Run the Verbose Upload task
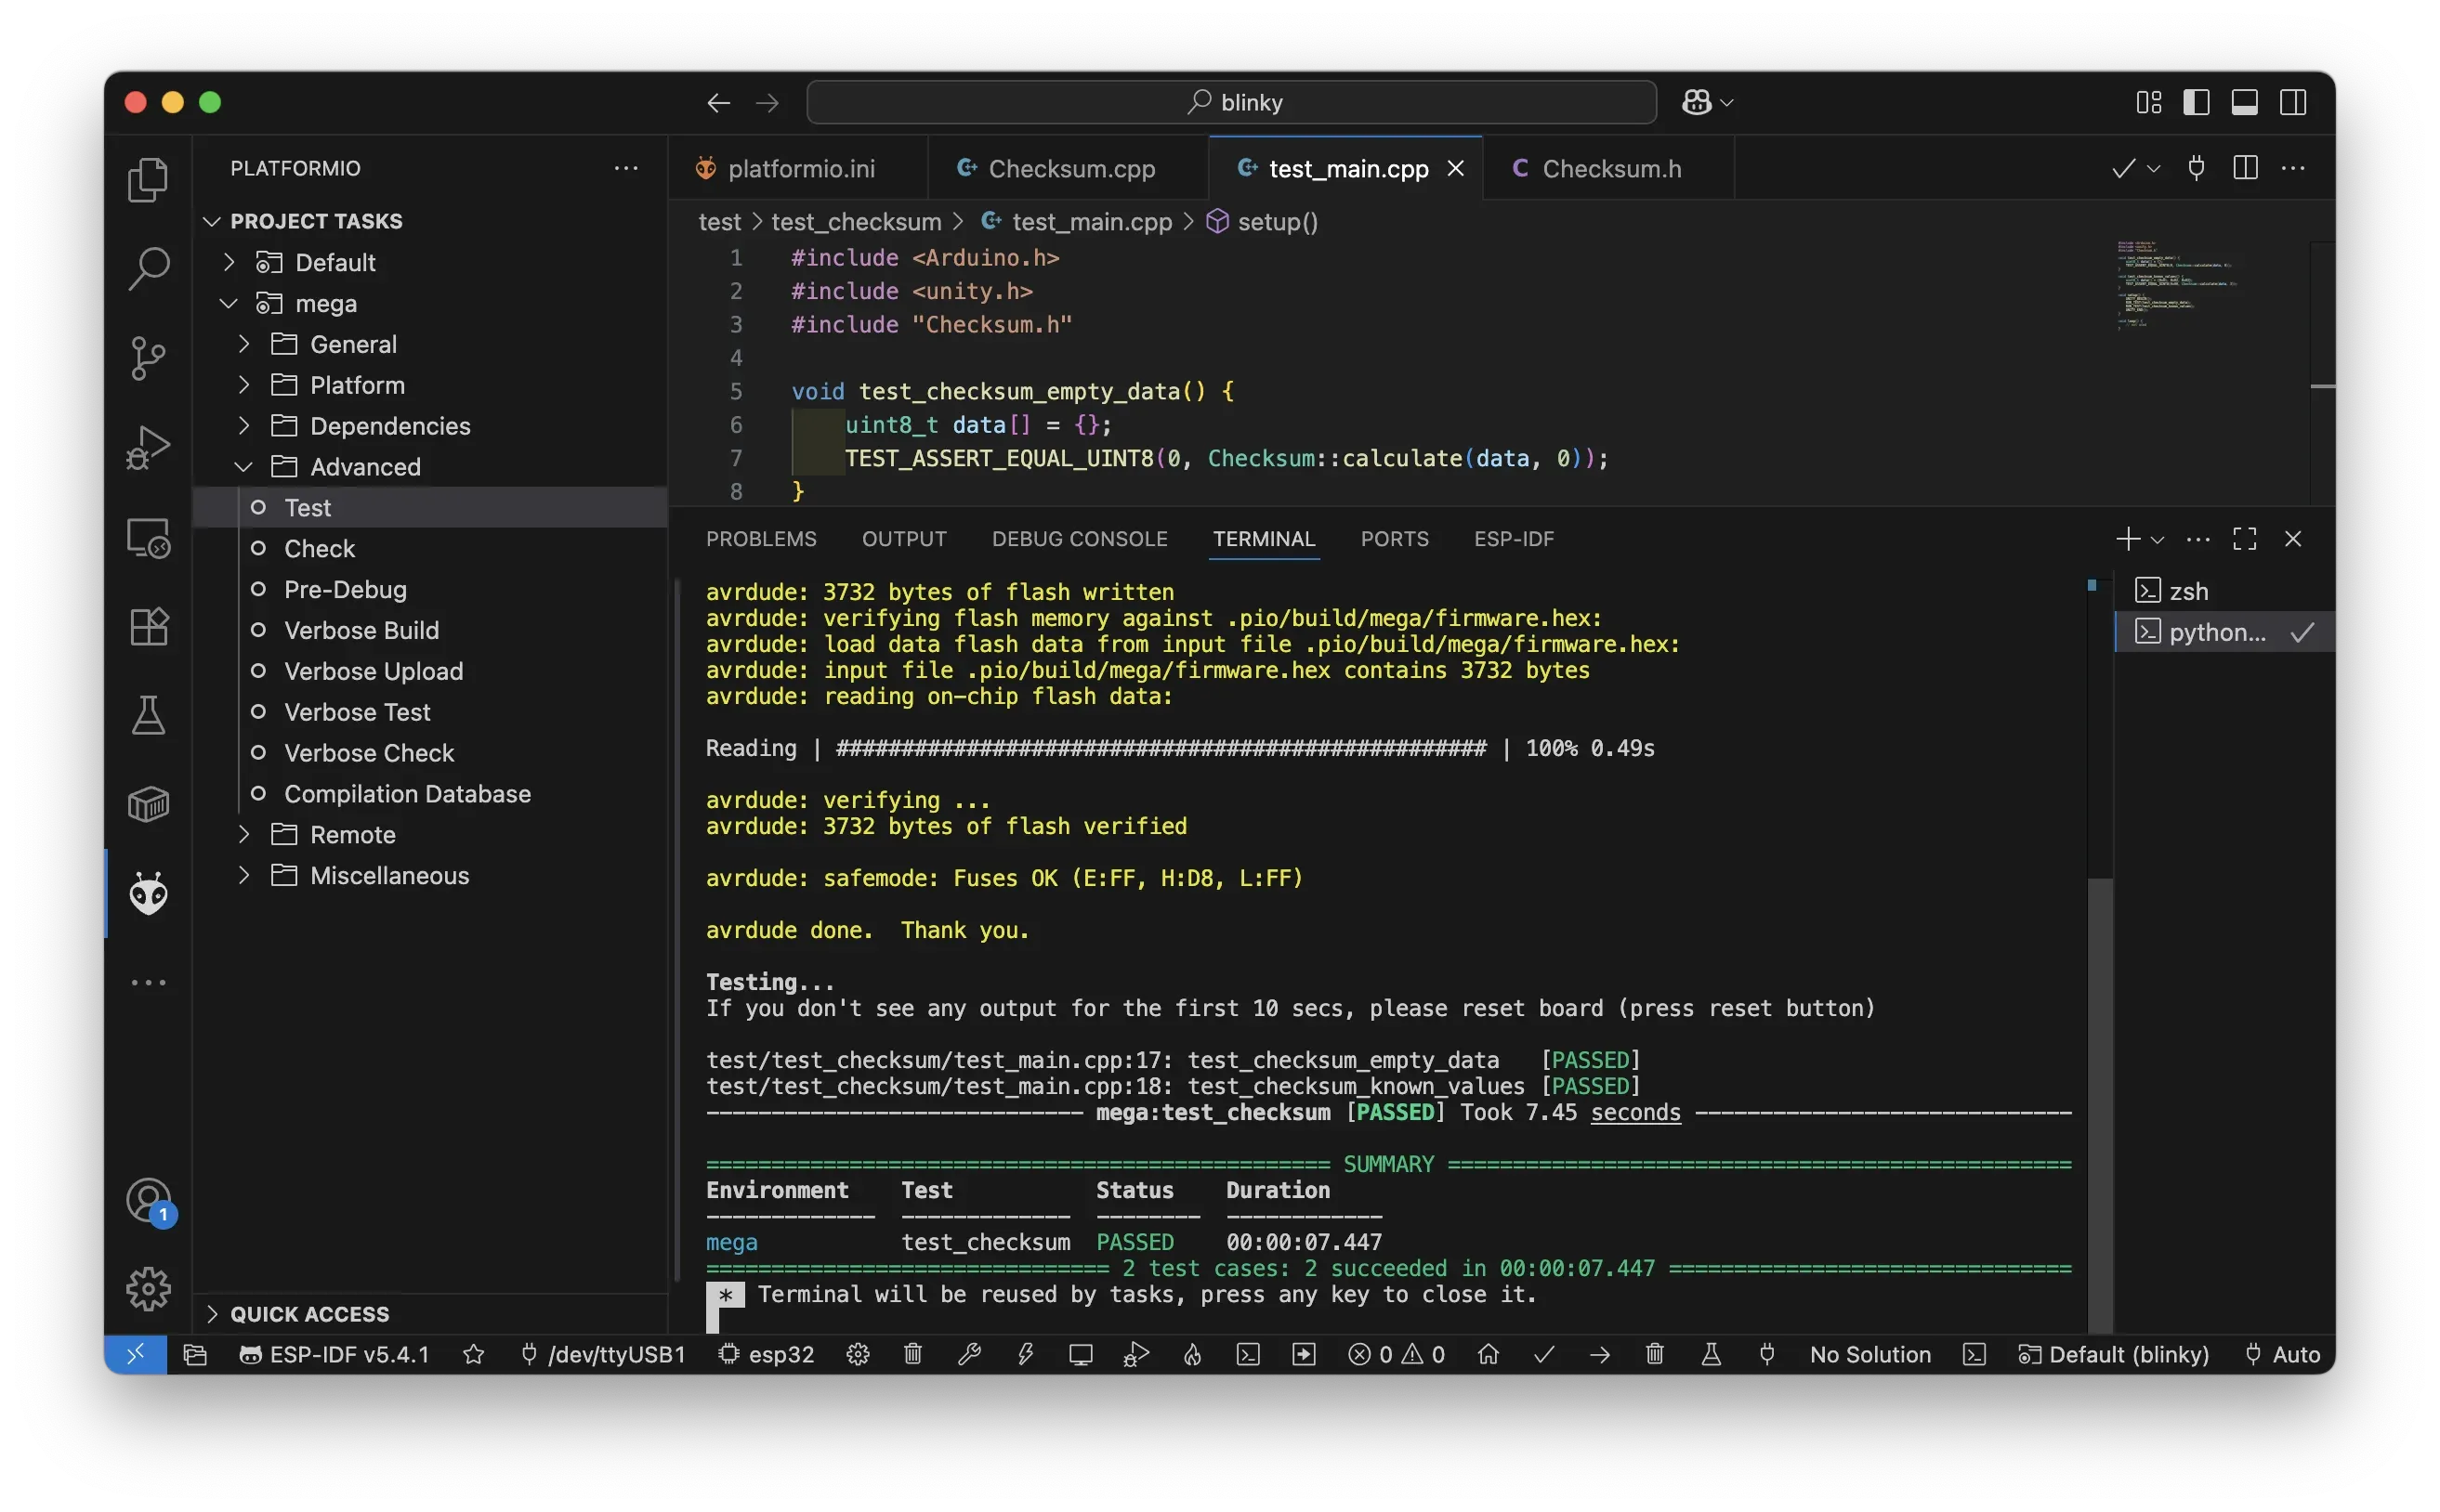 click(x=374, y=671)
